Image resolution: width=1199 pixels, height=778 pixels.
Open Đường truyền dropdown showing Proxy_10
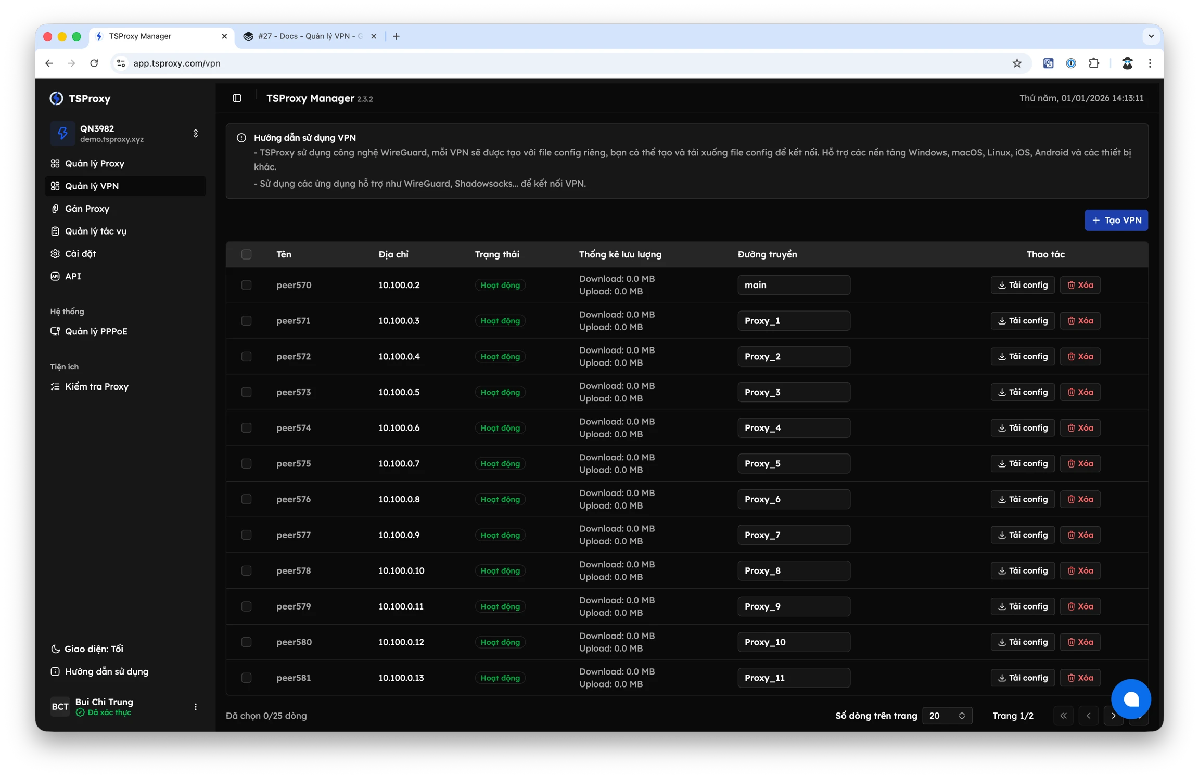pos(794,642)
